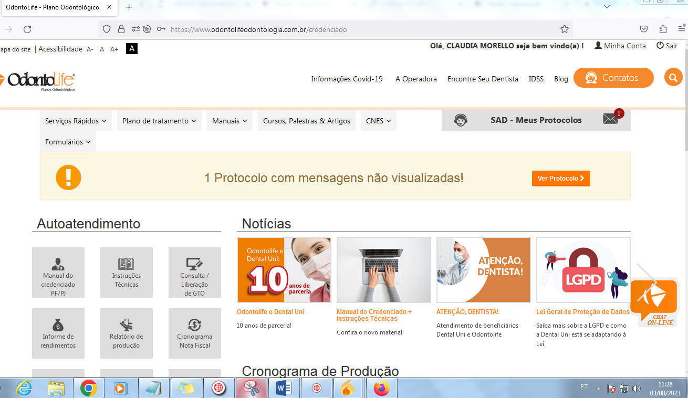The width and height of the screenshot is (688, 398).
Task: Expand the Manuais dropdown
Action: click(x=230, y=121)
